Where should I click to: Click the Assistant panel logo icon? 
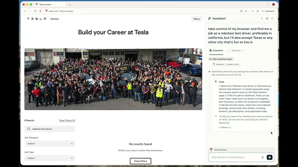(x=209, y=19)
